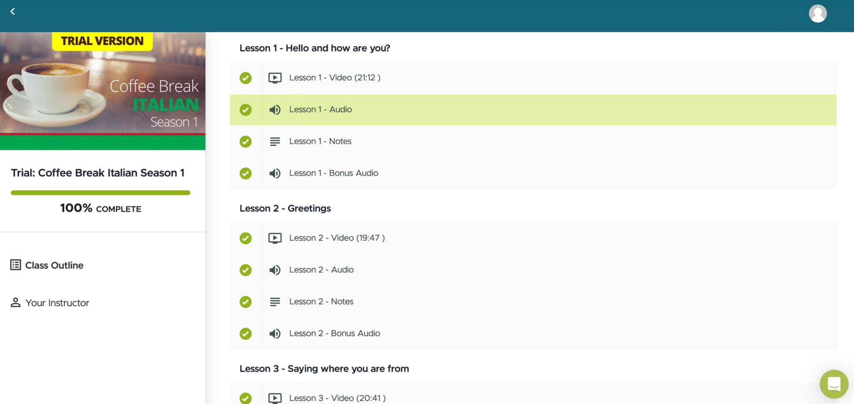Open the chat widget in the corner

tap(834, 384)
